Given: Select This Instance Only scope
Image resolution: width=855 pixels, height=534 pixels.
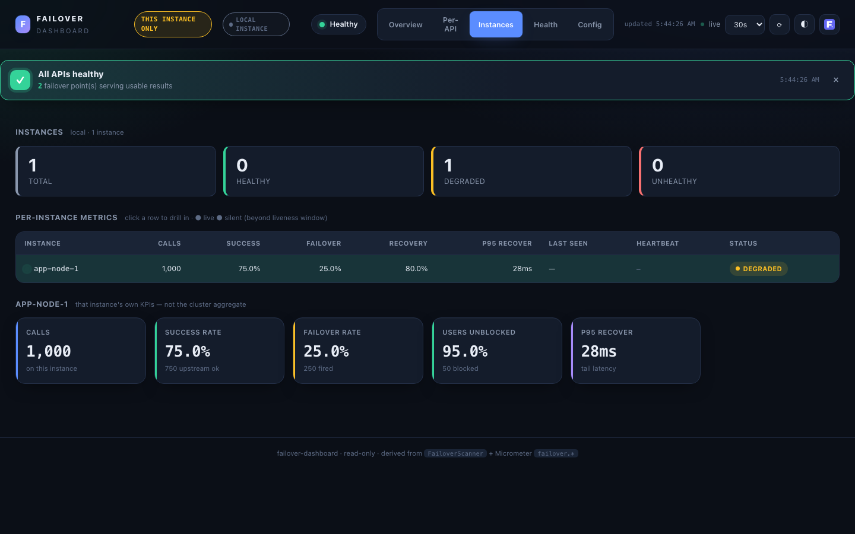Looking at the screenshot, I should pyautogui.click(x=173, y=24).
